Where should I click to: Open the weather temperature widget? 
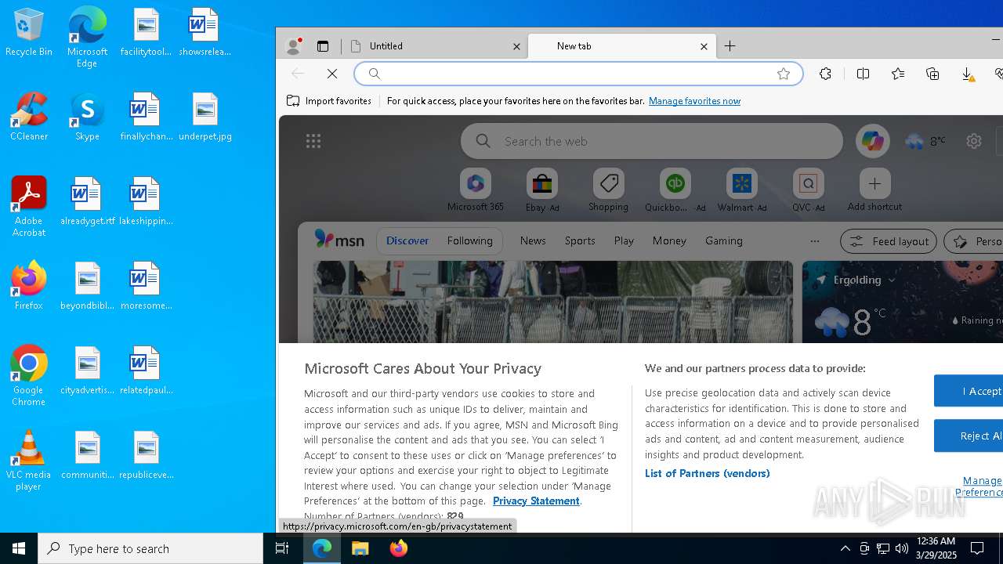[x=925, y=141]
